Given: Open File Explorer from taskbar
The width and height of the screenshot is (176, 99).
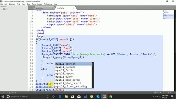Looking at the screenshot, I should (66, 97).
